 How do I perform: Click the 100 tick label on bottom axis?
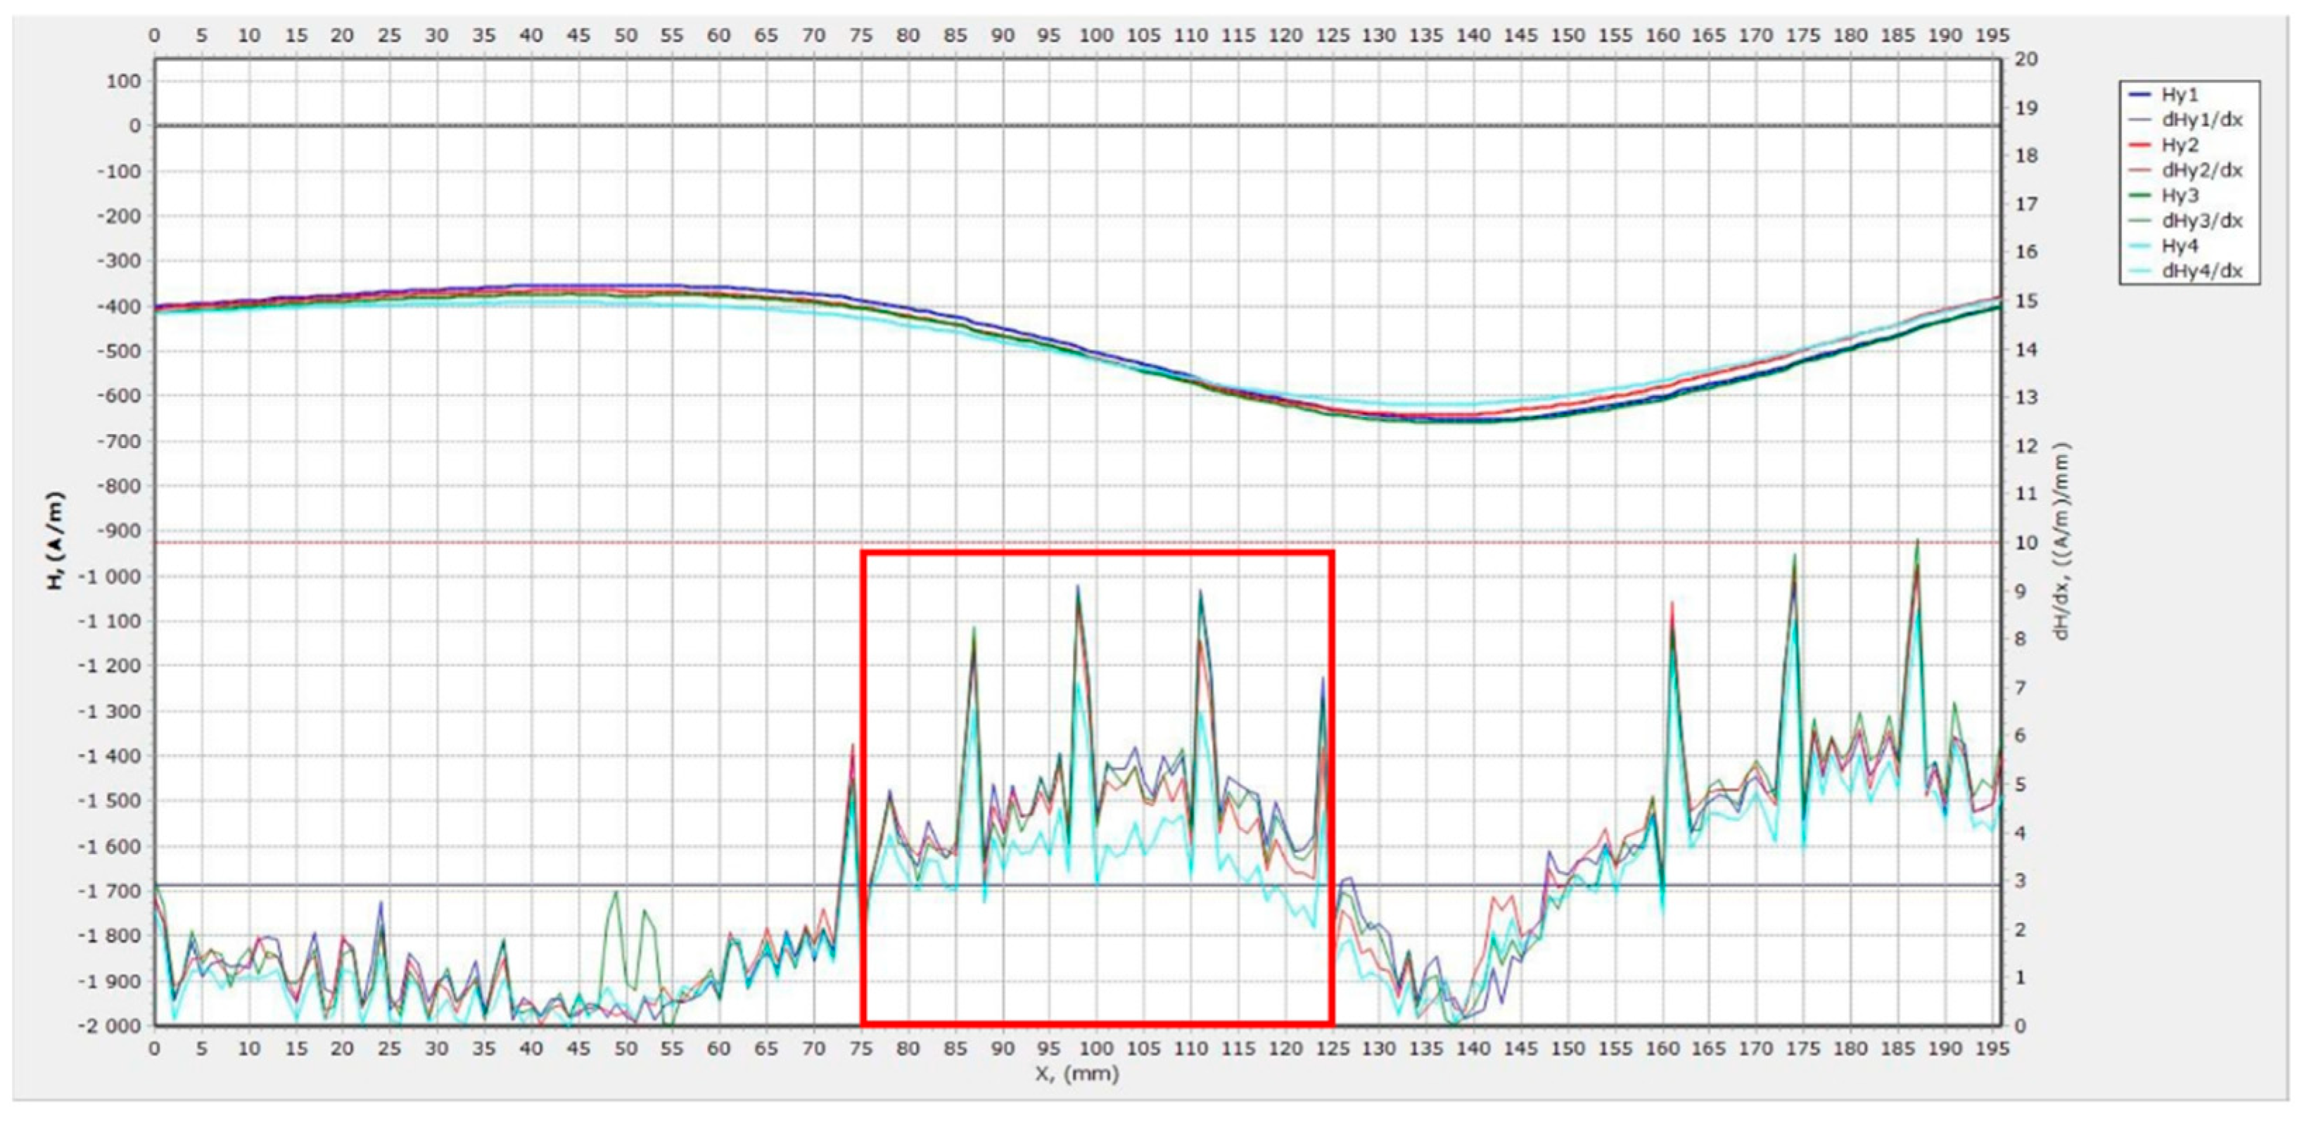(1095, 1048)
